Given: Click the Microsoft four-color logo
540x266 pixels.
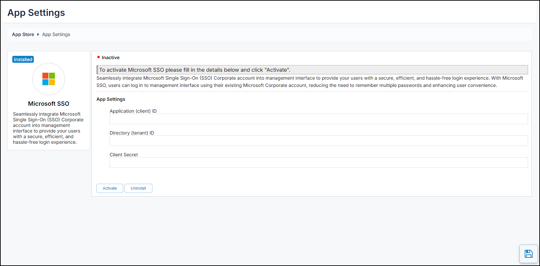Looking at the screenshot, I should [49, 79].
